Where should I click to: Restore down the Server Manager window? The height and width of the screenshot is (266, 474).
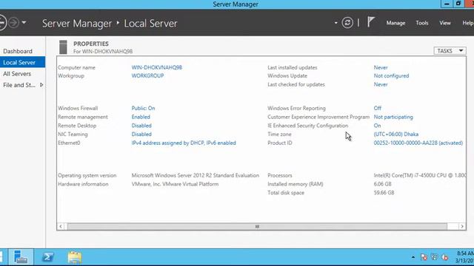[x=458, y=4]
